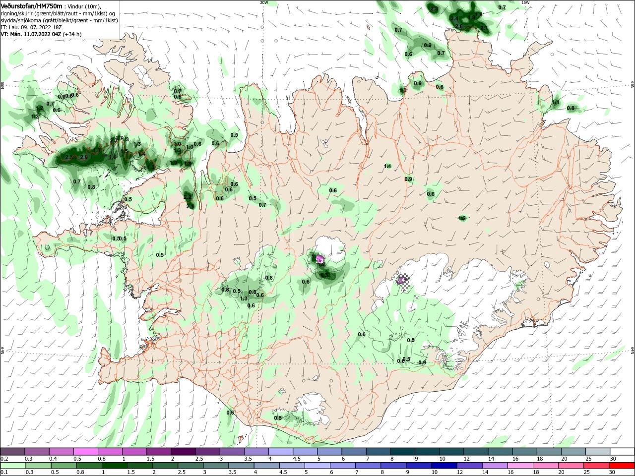The image size is (635, 476).
Task: Select the 2.6 precipitation value label
Action: click(459, 26)
